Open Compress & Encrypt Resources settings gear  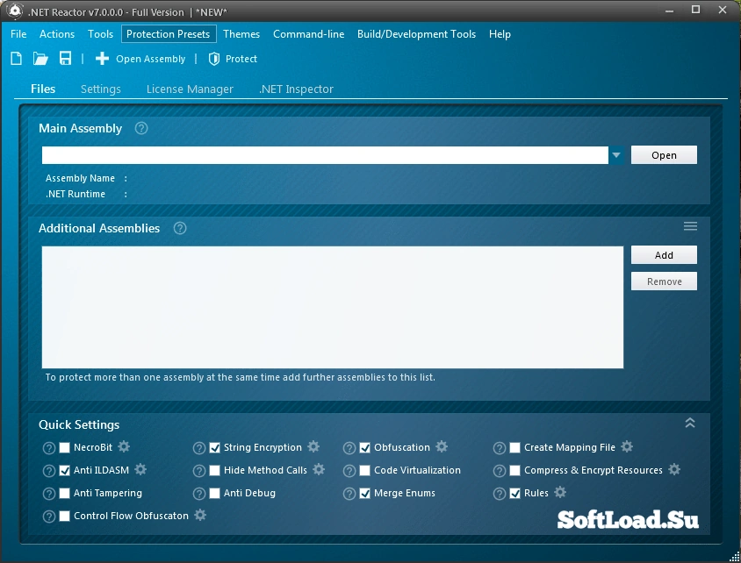point(674,469)
